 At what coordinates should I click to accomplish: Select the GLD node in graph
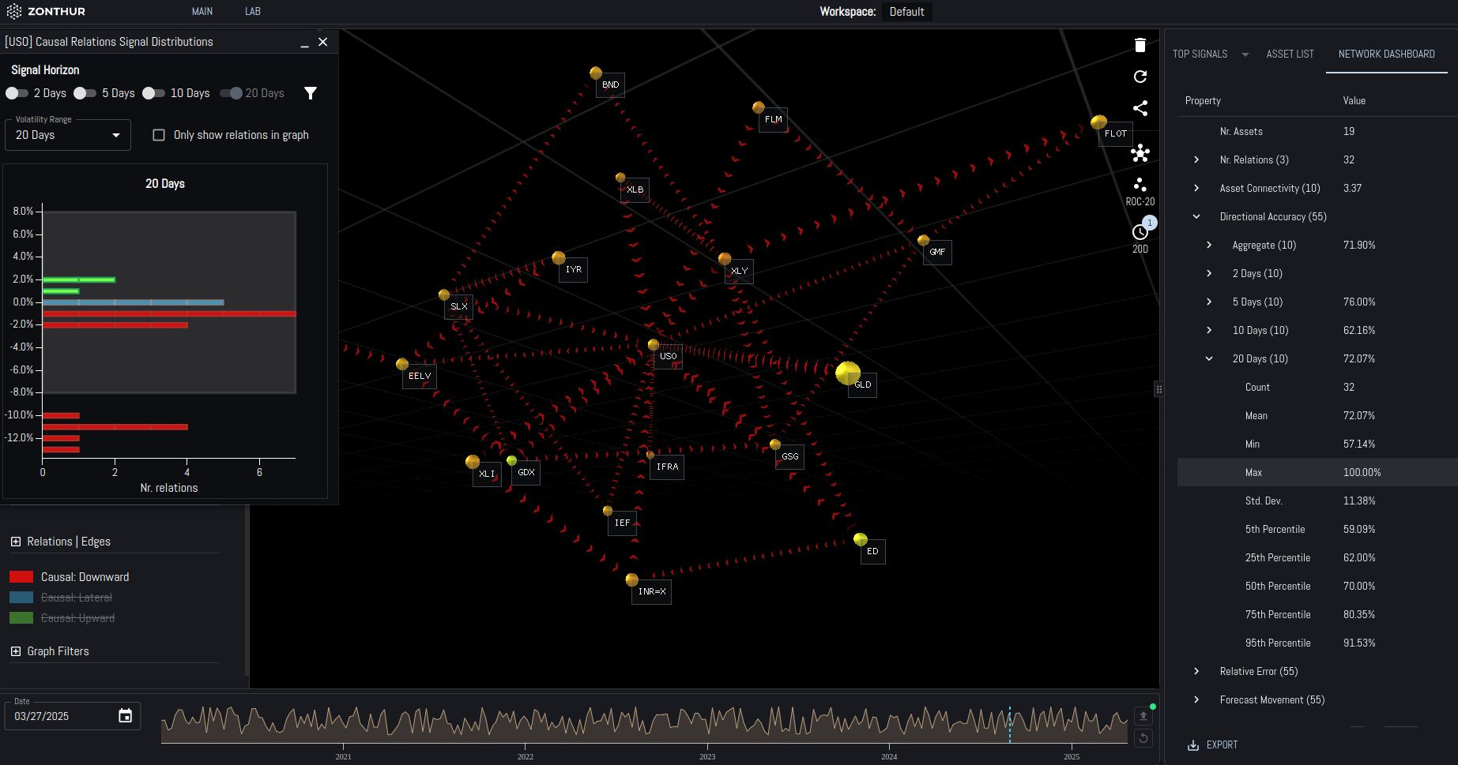pos(848,373)
